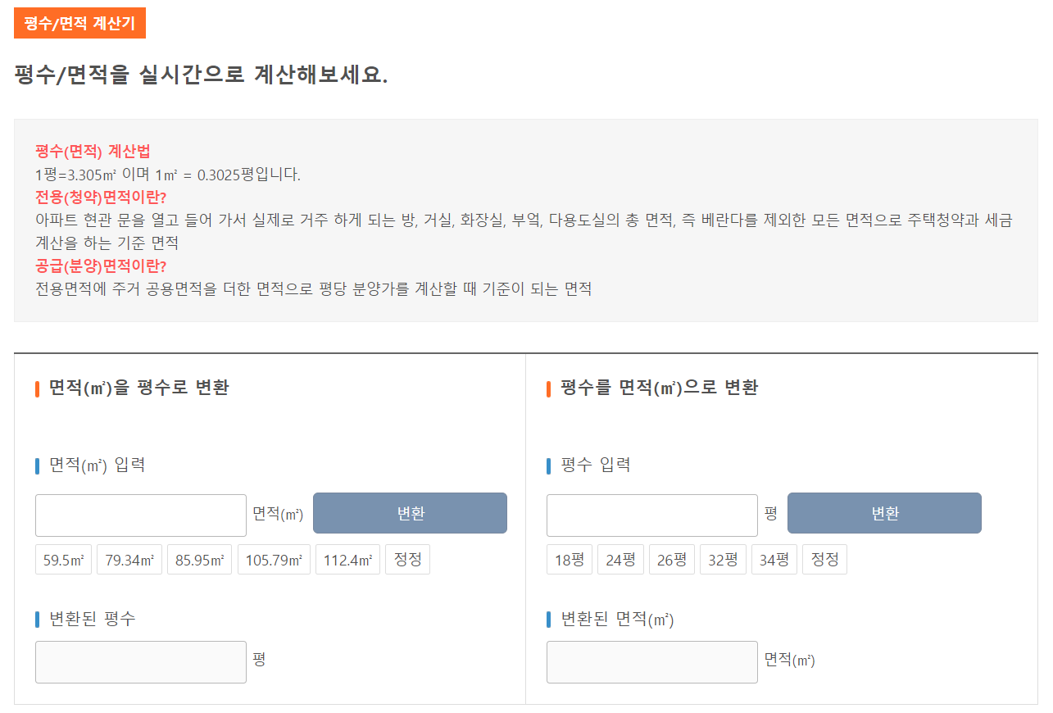Select the 79.34m² preset value

(129, 559)
